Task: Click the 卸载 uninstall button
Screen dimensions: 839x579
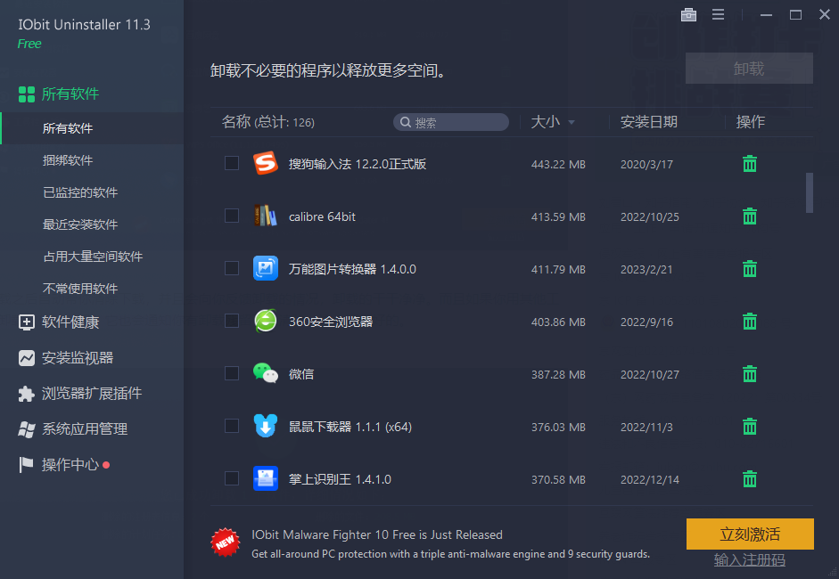Action: (x=749, y=69)
